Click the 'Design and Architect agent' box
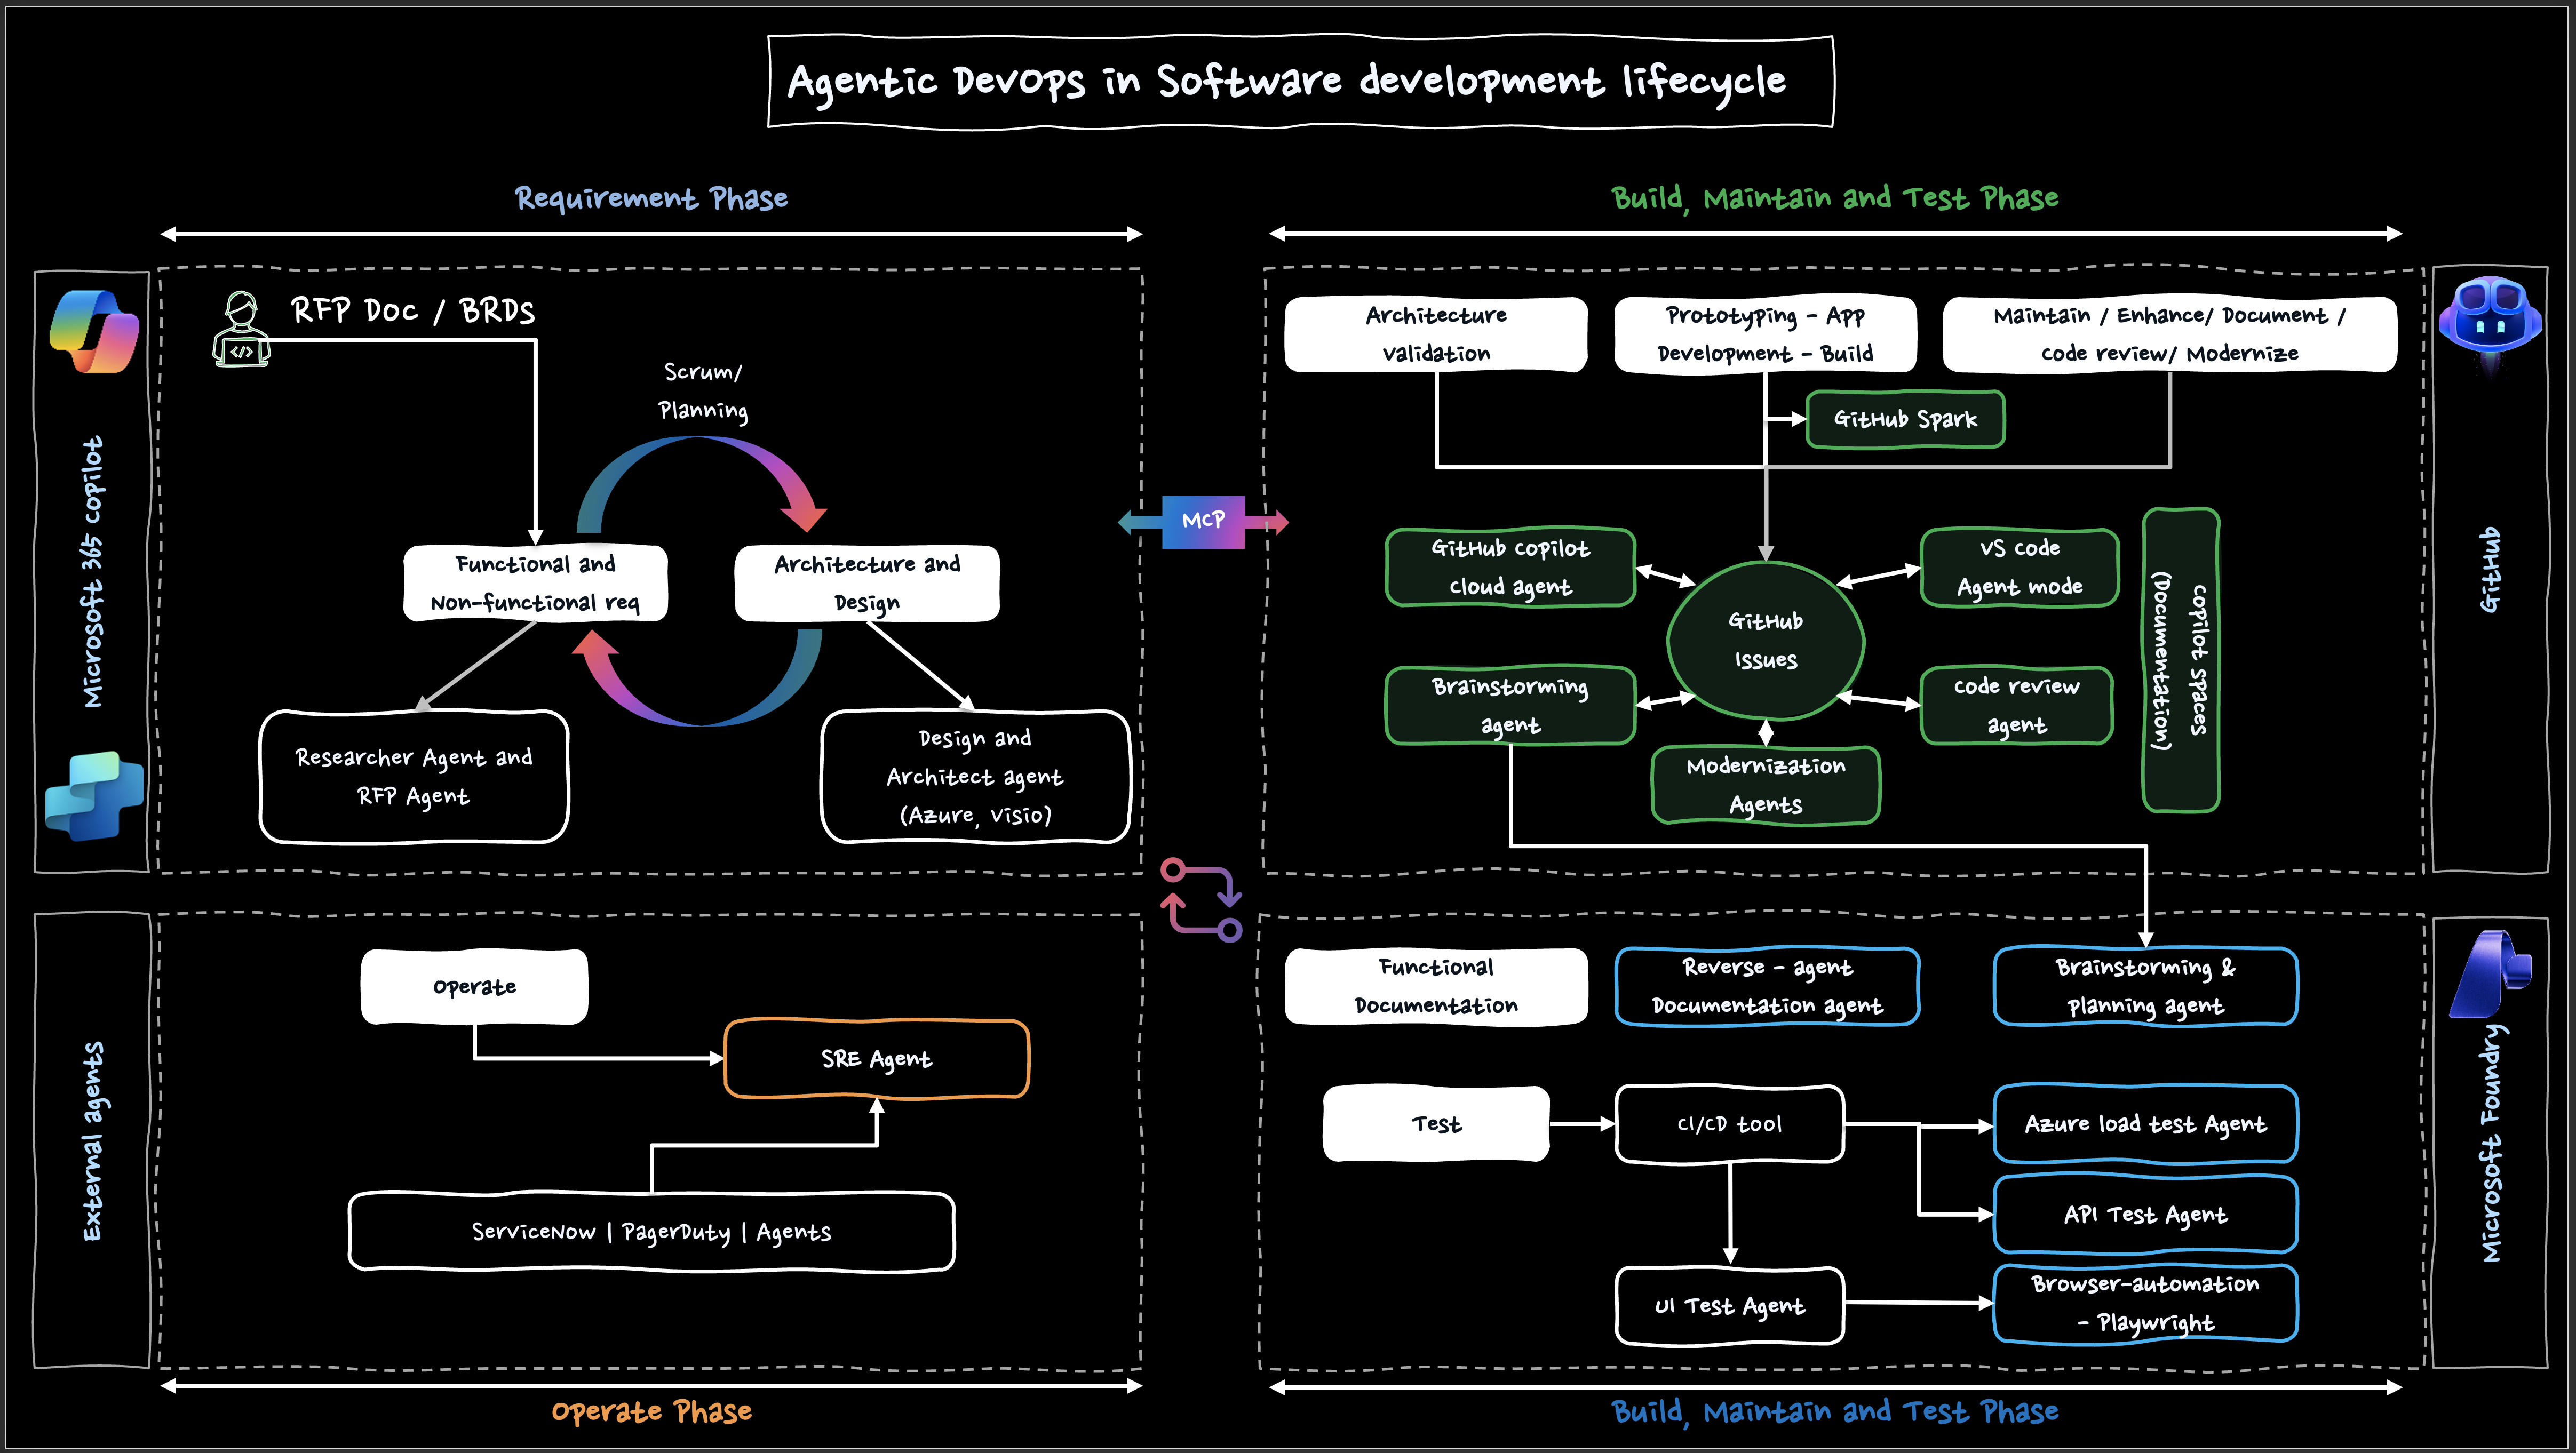 [975, 777]
